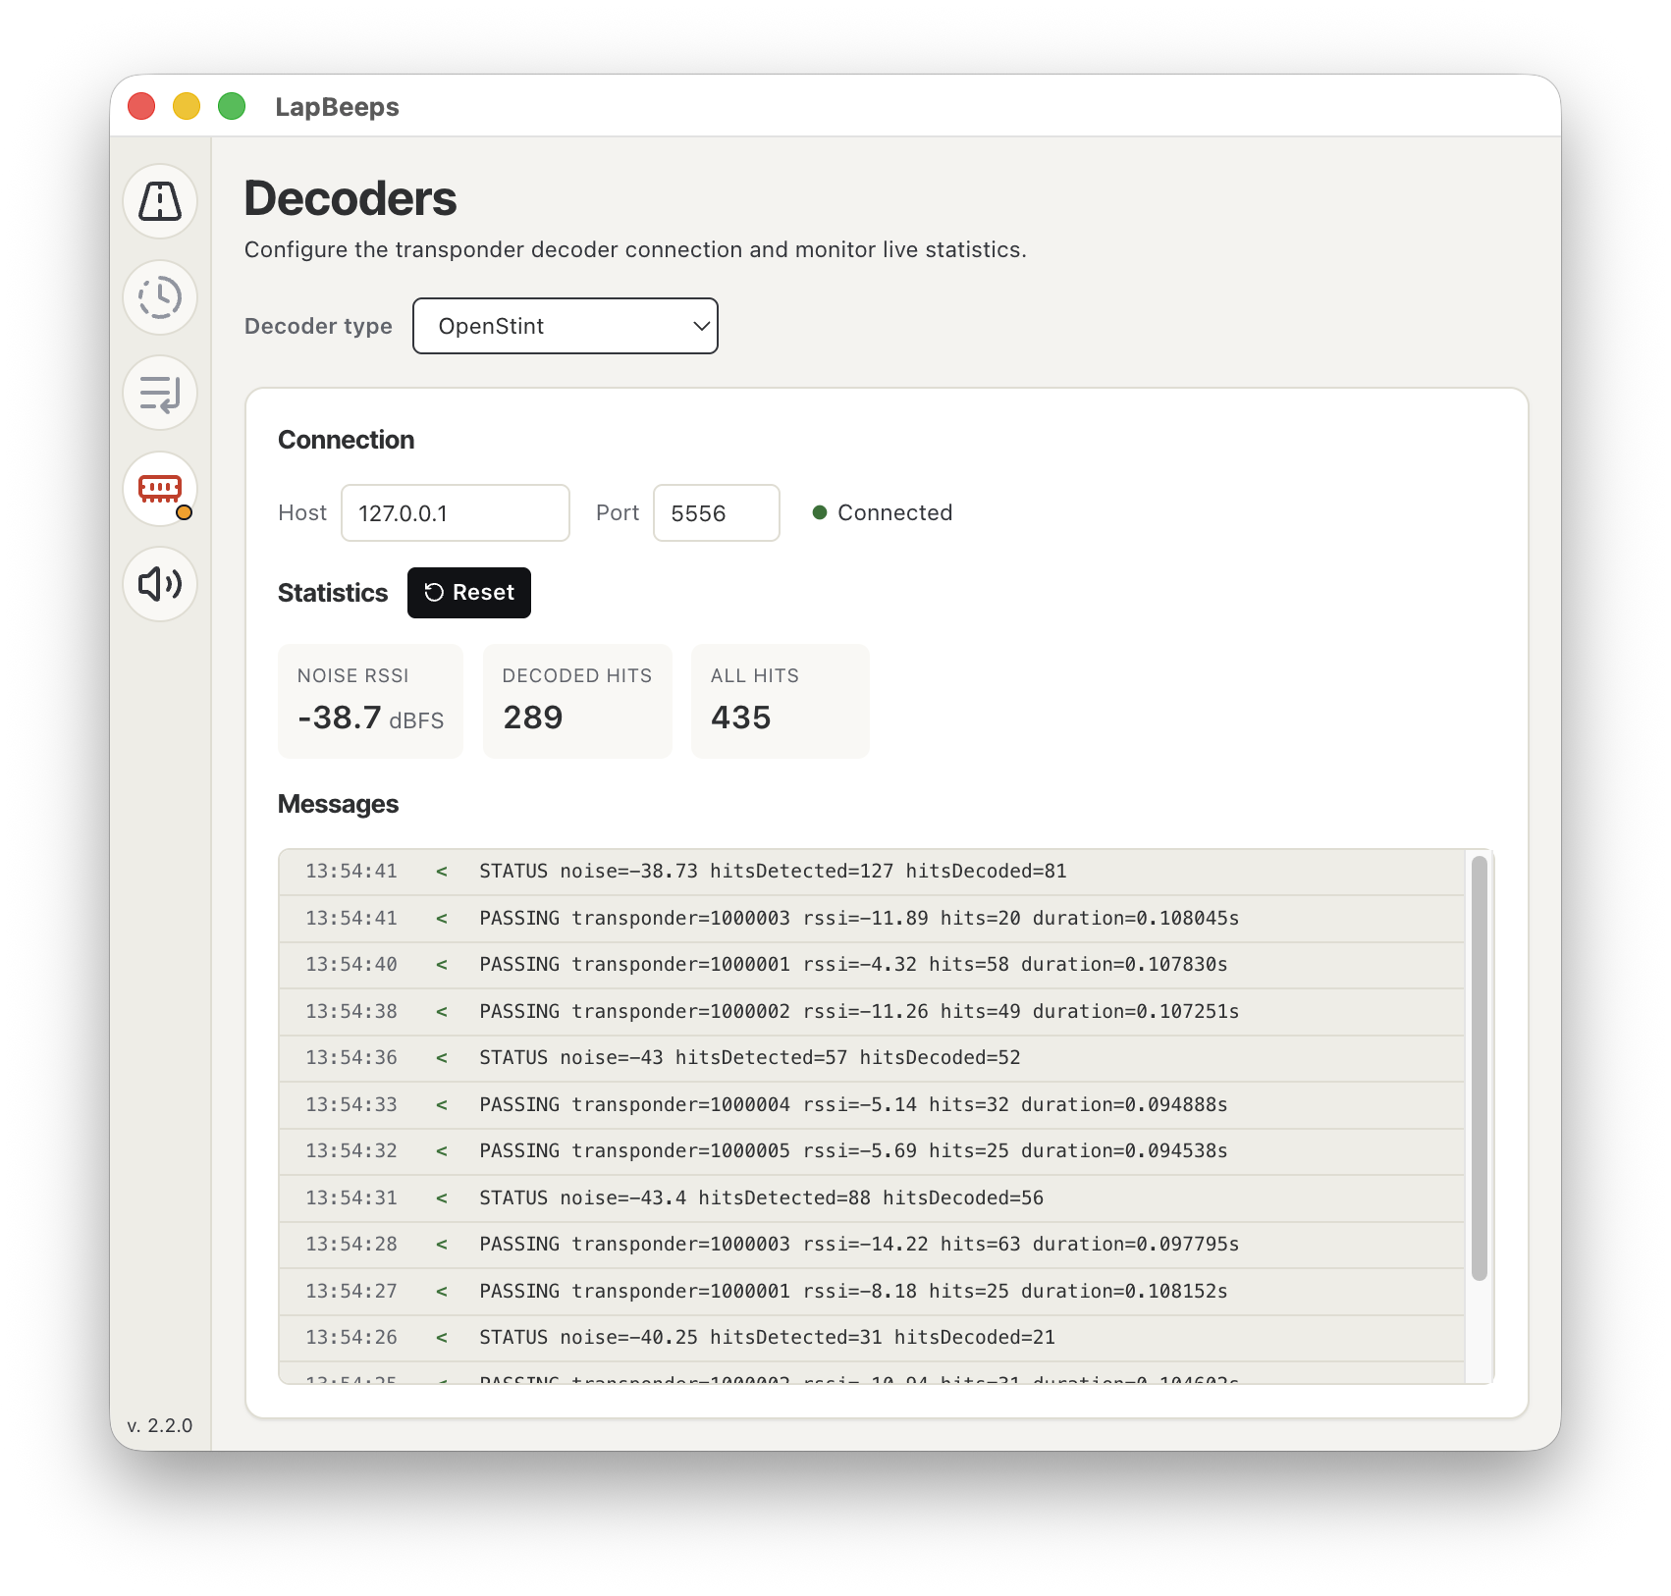Open the lap history clock page
Image resolution: width=1671 pixels, height=1596 pixels.
[160, 297]
